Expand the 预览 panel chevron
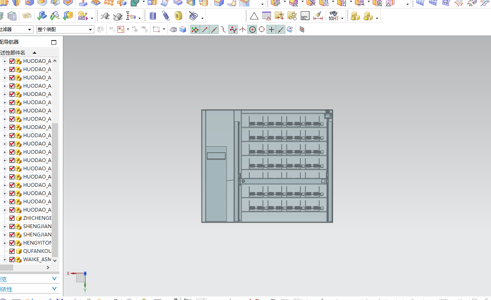Viewport: 491px width, 300px height. click(x=54, y=279)
